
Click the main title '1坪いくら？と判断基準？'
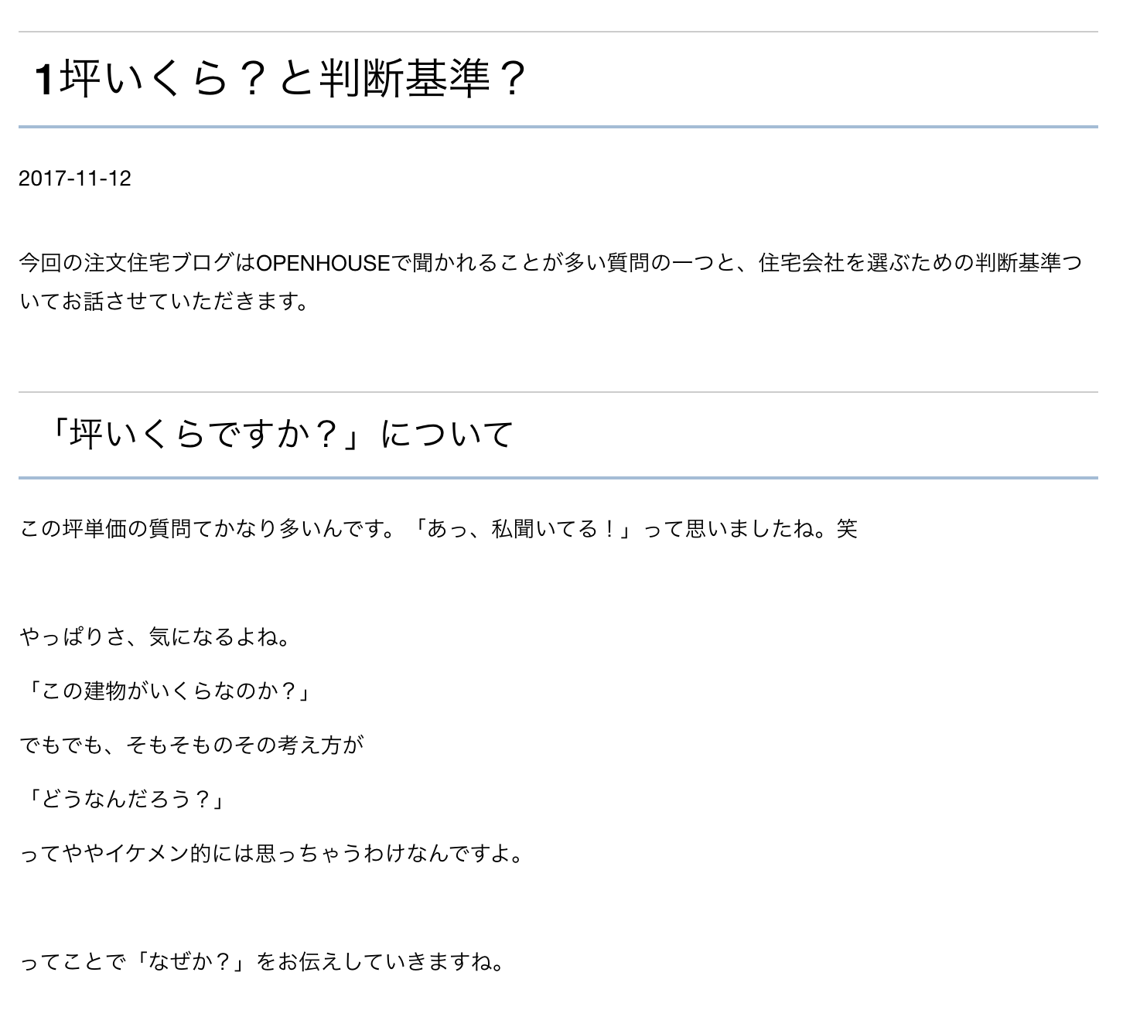[x=281, y=79]
